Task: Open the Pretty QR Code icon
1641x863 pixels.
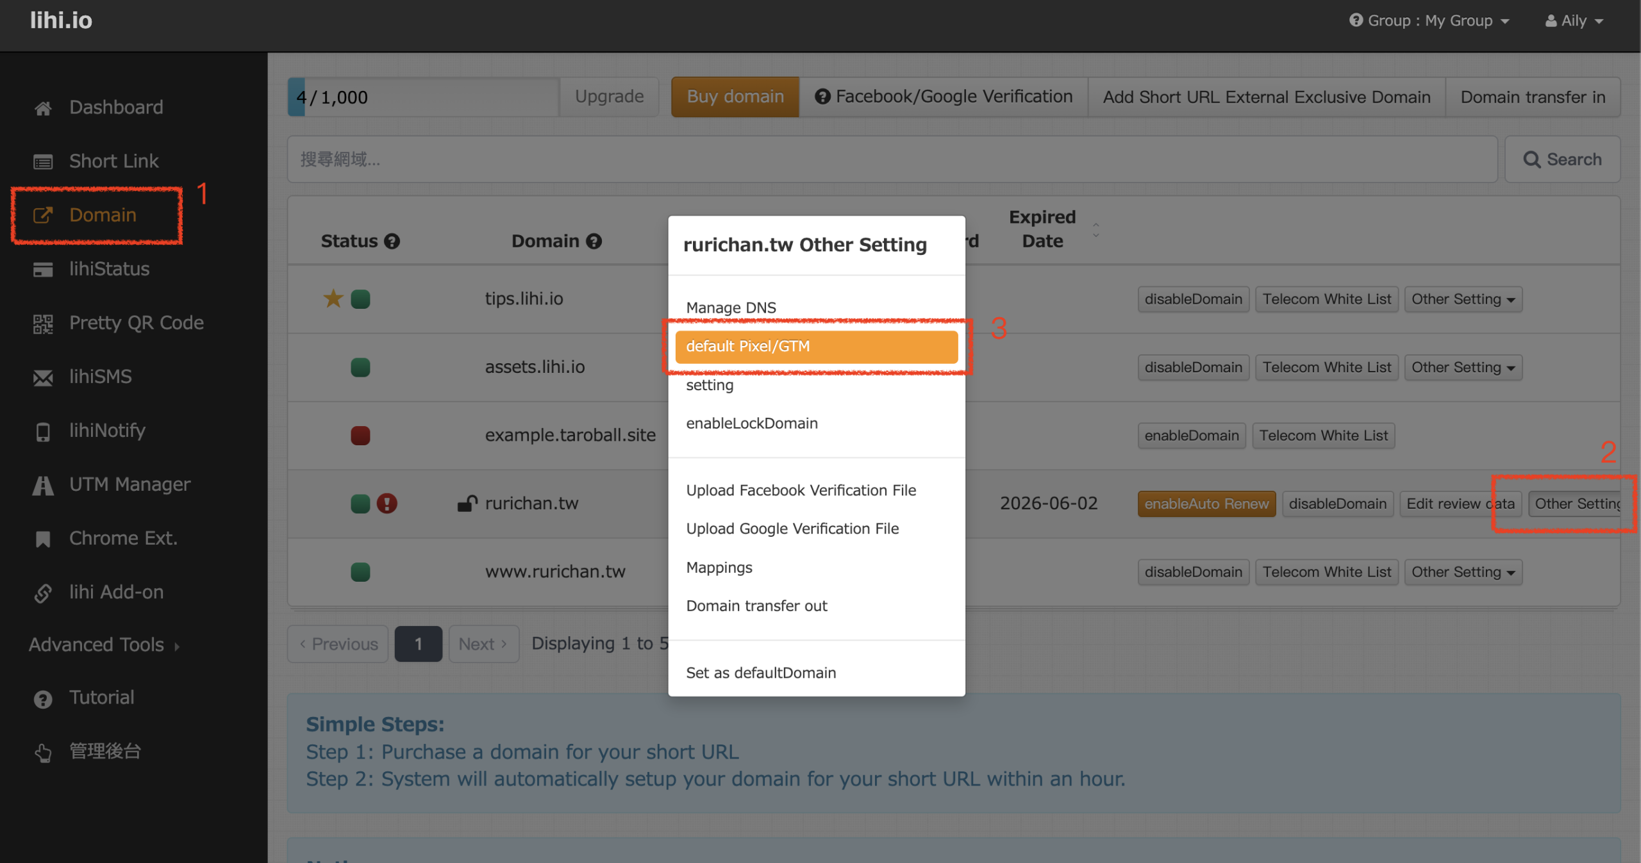Action: pos(43,324)
